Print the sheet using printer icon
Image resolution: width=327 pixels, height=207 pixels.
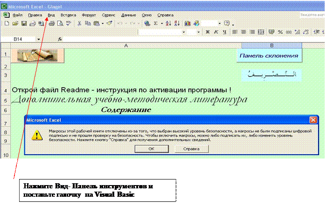52,23
